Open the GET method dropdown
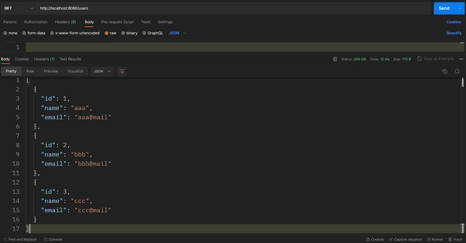The image size is (466, 243). 19,8
